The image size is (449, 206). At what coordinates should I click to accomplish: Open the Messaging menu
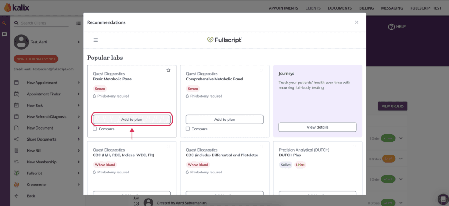pos(392,8)
